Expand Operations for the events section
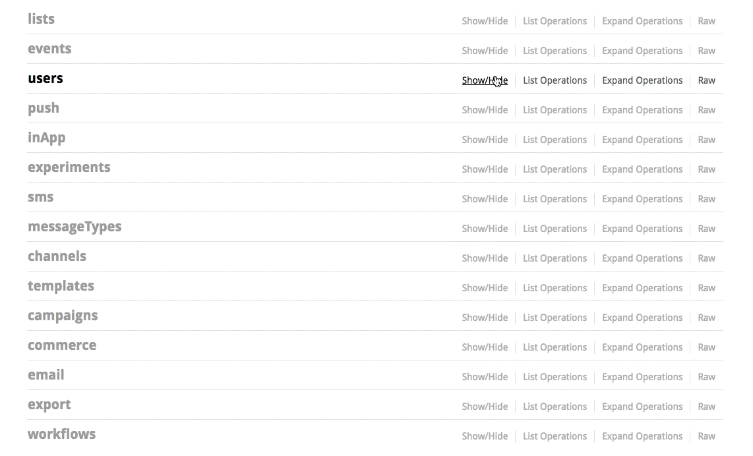The image size is (753, 456). 642,51
